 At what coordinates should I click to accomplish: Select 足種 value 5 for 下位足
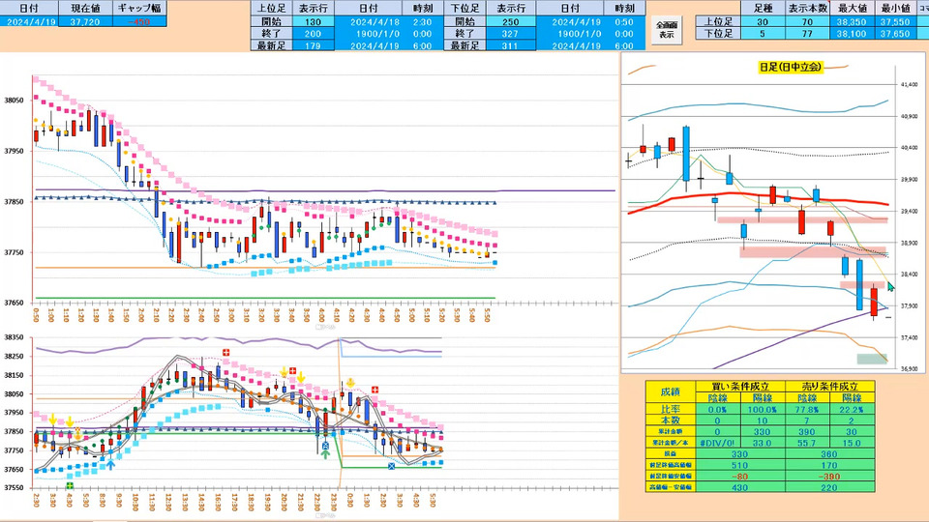[x=763, y=34]
